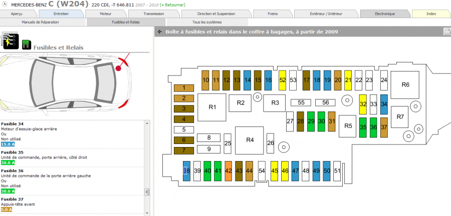Go to Direction et Suspension tab
Image resolution: width=451 pixels, height=216 pixels.
point(216,14)
